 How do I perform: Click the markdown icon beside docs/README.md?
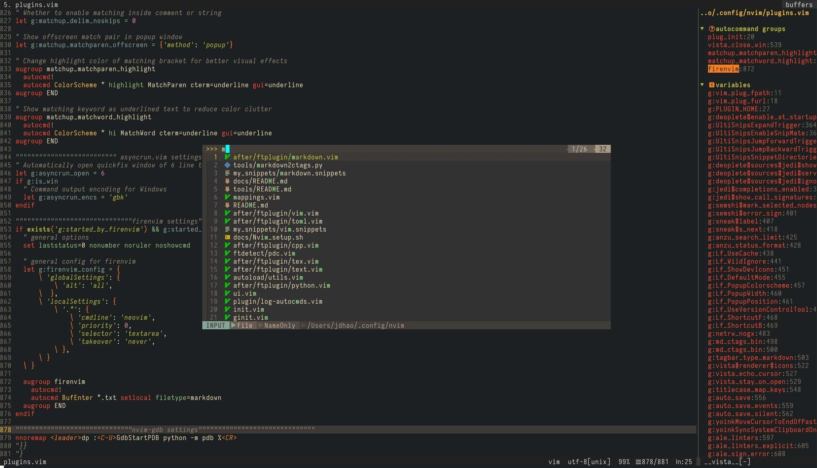[227, 181]
